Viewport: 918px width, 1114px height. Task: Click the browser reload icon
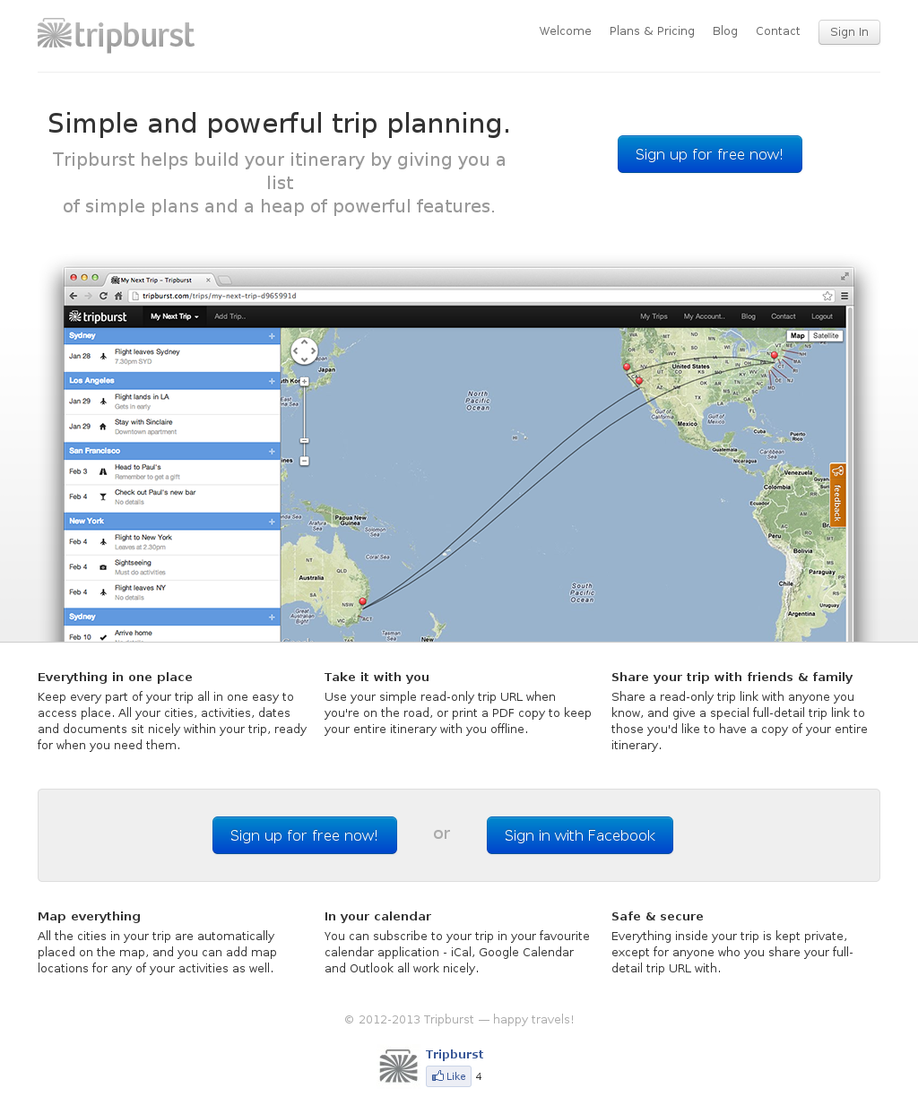coord(103,296)
